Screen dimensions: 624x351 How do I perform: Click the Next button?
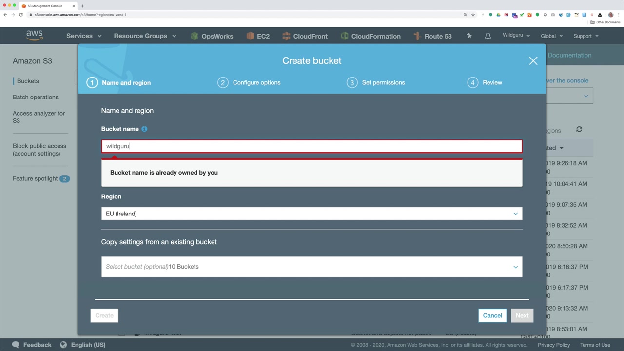pos(522,315)
